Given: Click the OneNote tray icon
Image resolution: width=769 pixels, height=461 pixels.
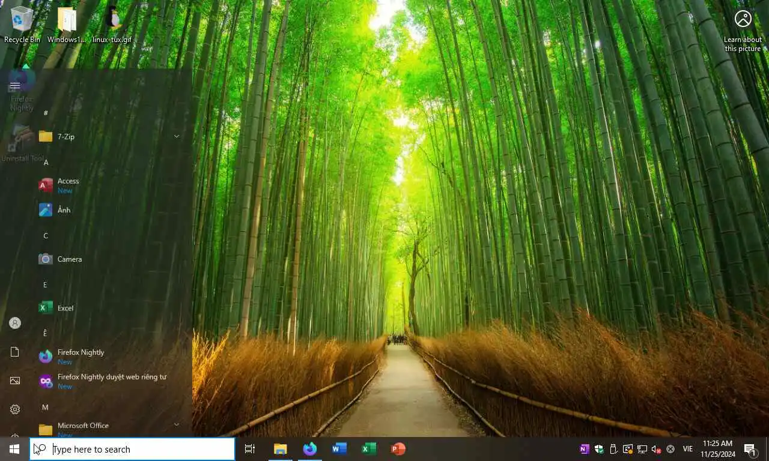Looking at the screenshot, I should pos(585,449).
